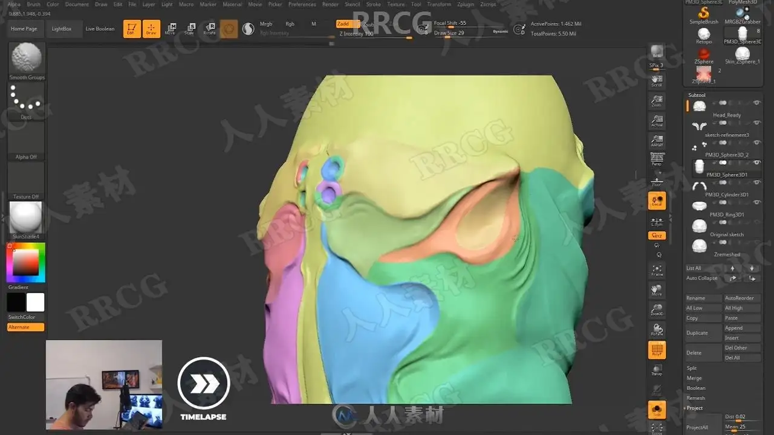Open the Smooth Groups brush thumbnail
The height and width of the screenshot is (435, 774).
[27, 62]
